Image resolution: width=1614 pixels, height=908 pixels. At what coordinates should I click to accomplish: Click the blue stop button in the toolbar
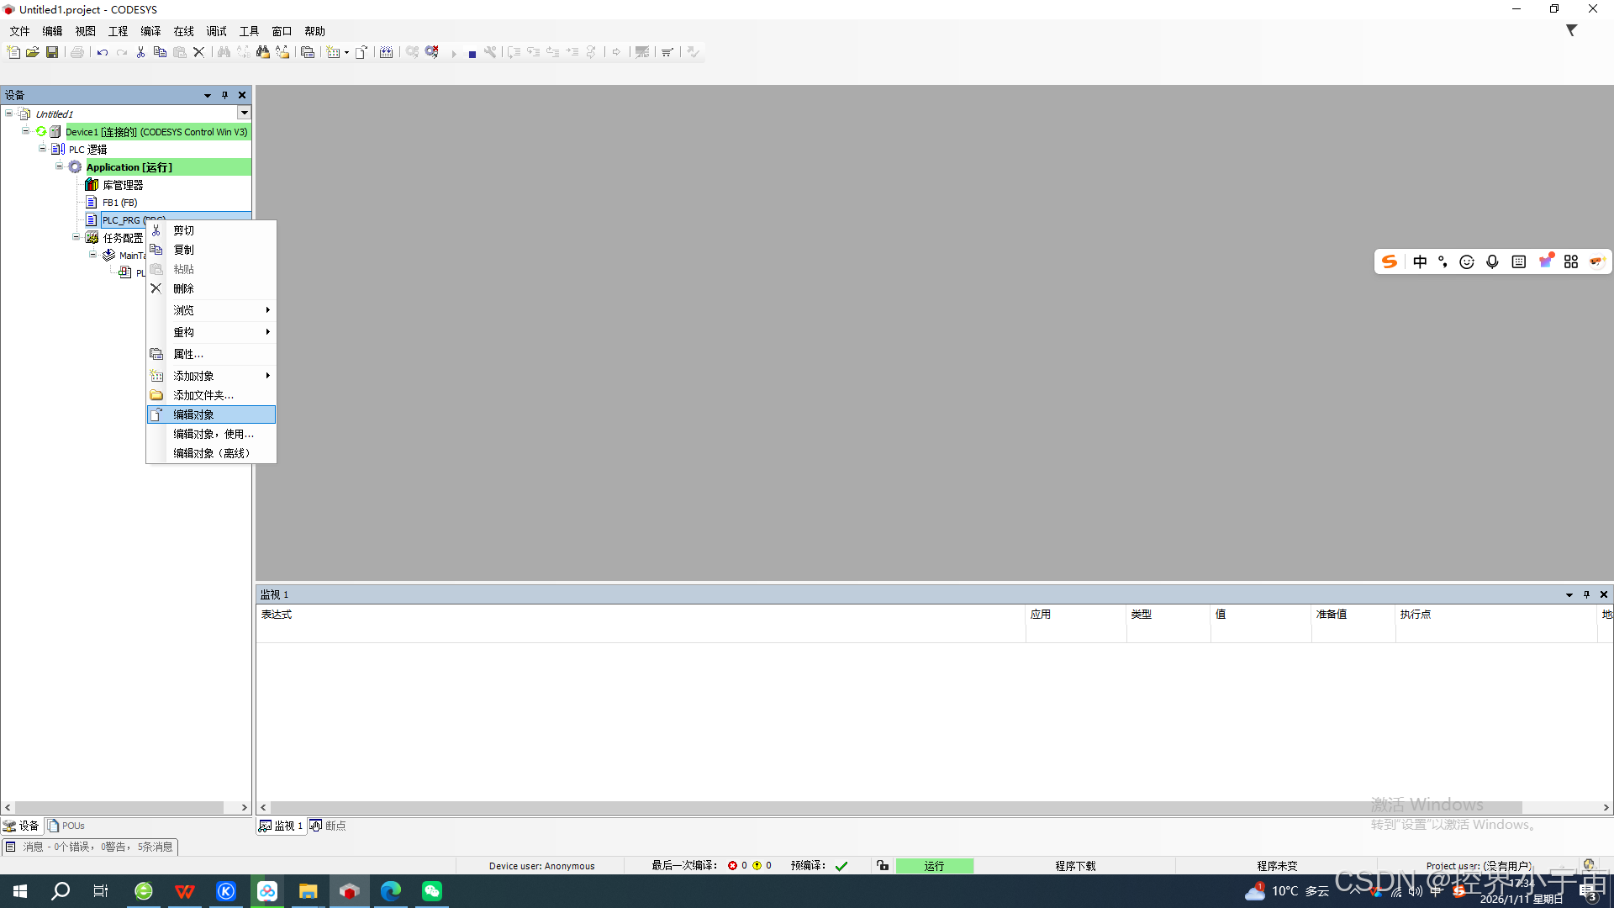472,54
